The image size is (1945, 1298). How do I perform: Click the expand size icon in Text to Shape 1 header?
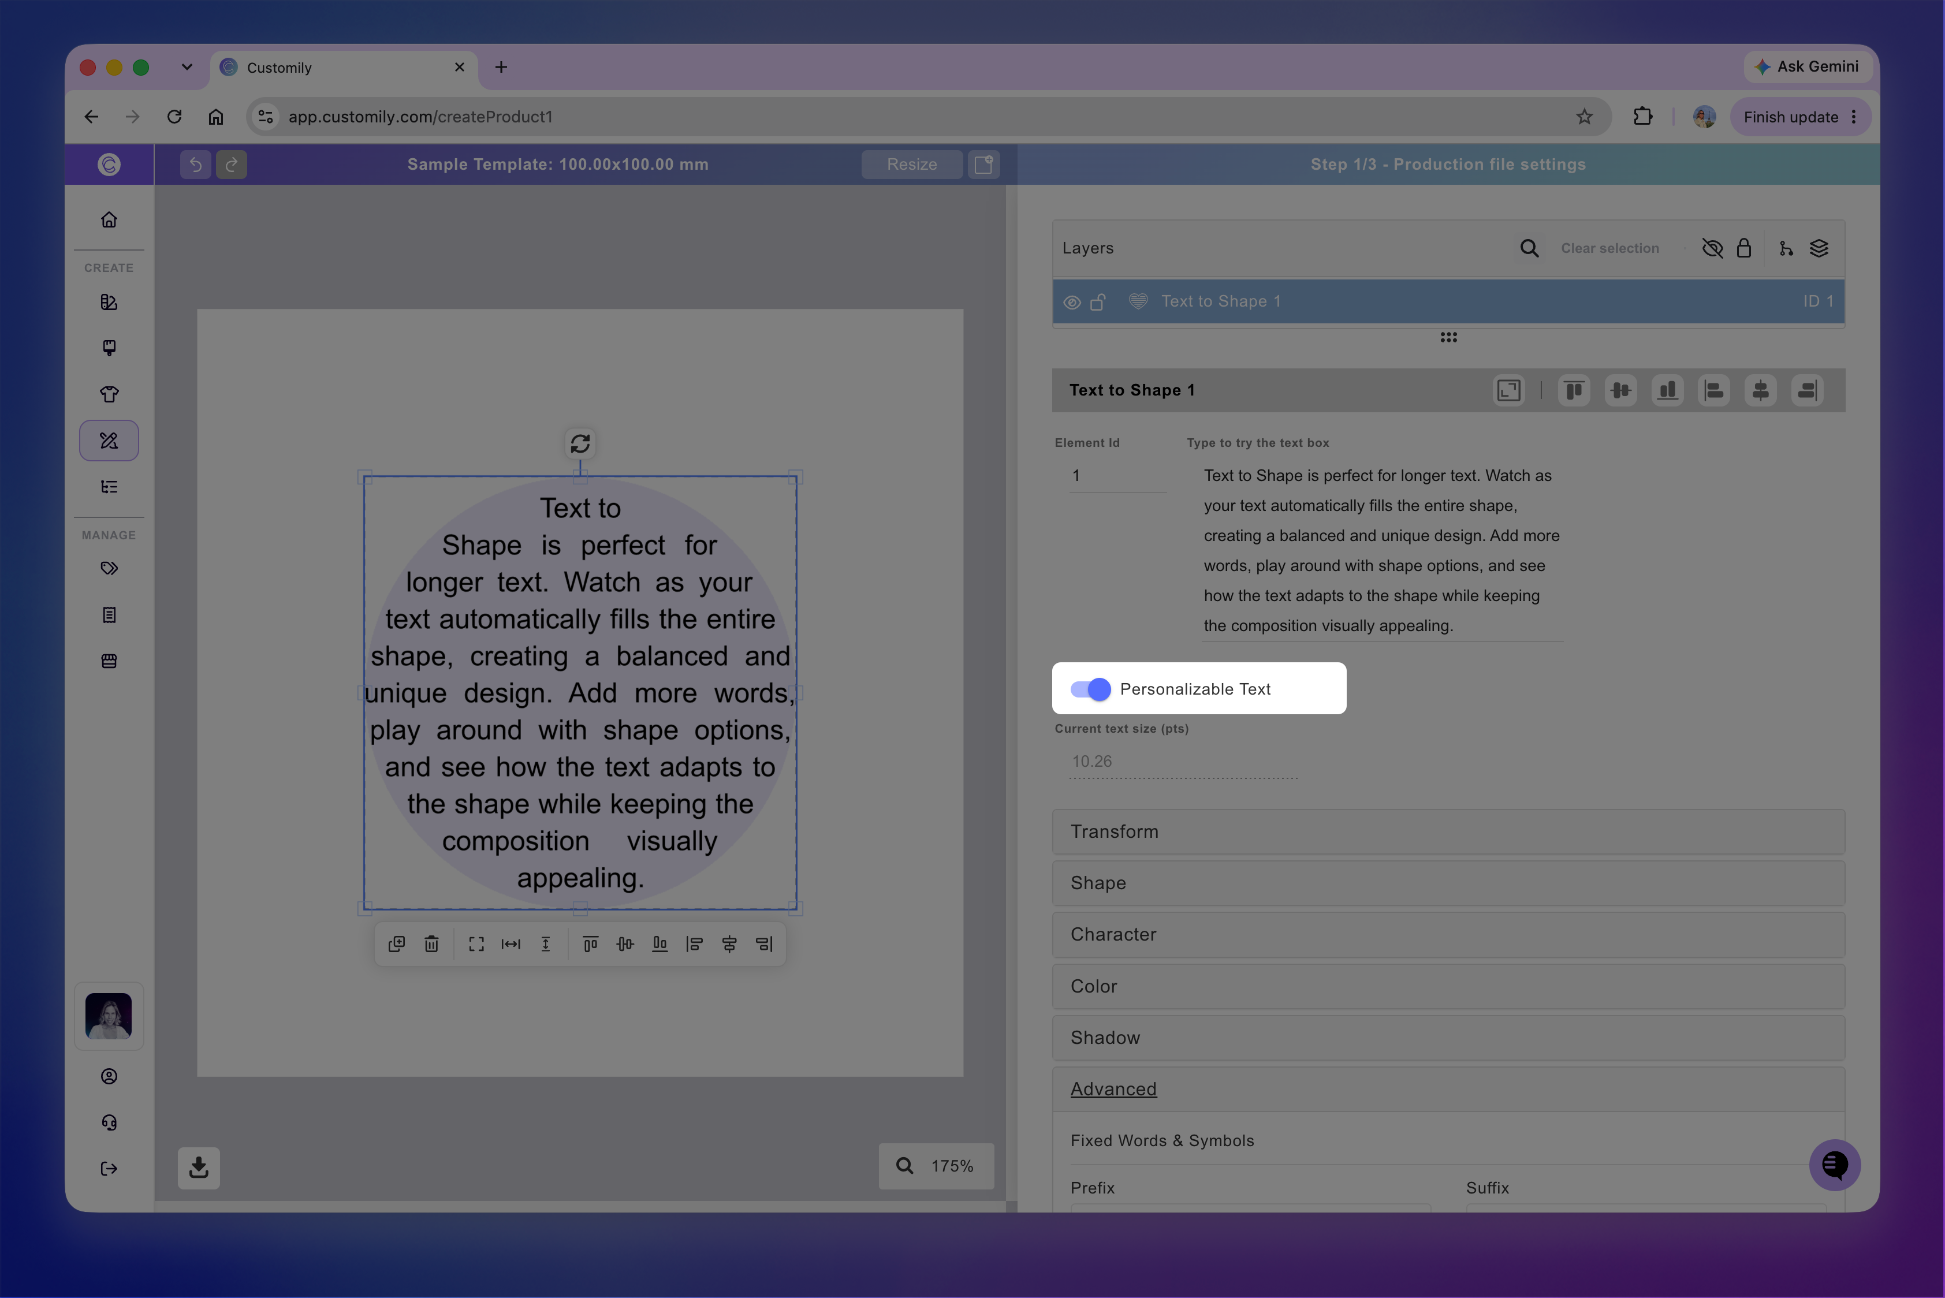point(1508,391)
